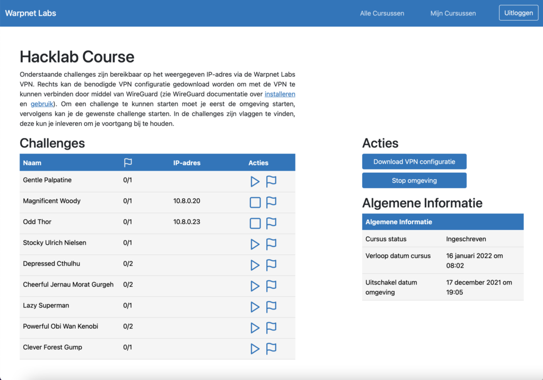543x380 pixels.
Task: Submit flag for Clever Forest Gump
Action: click(271, 349)
